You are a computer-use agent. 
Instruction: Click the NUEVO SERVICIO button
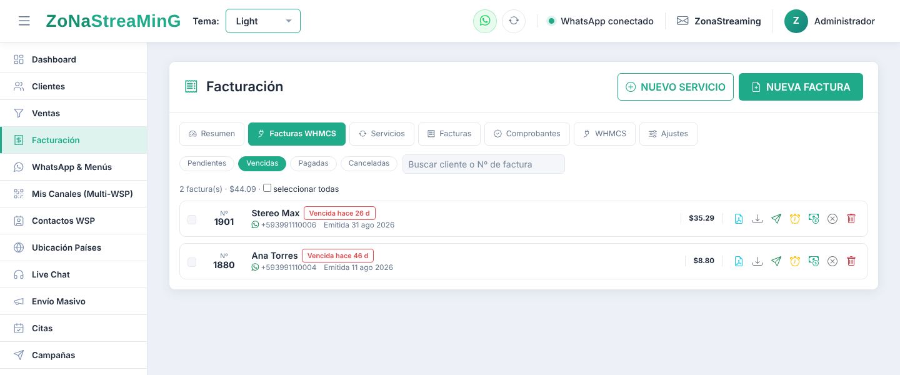[676, 87]
